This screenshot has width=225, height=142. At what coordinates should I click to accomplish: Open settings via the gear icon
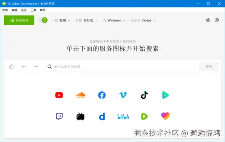(208, 20)
